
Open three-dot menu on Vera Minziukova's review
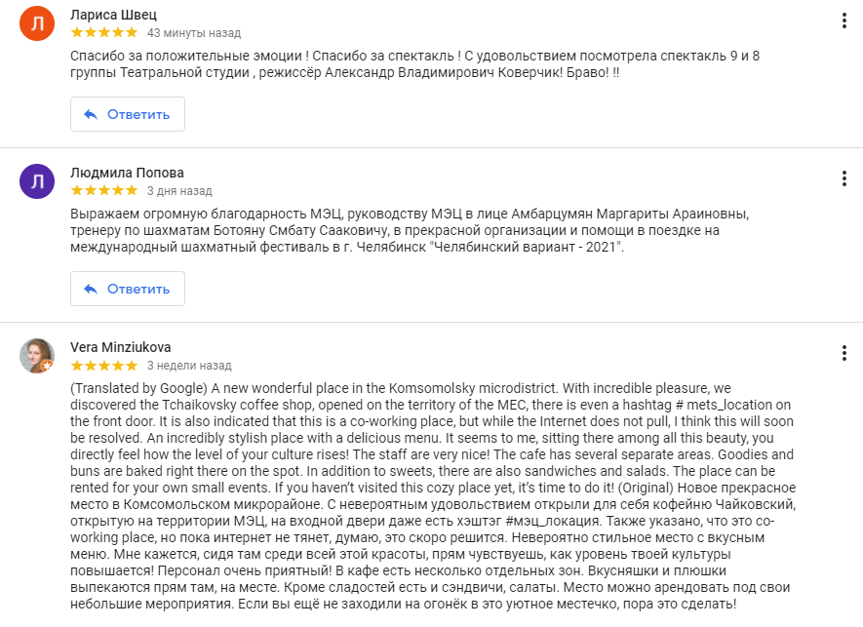point(843,353)
